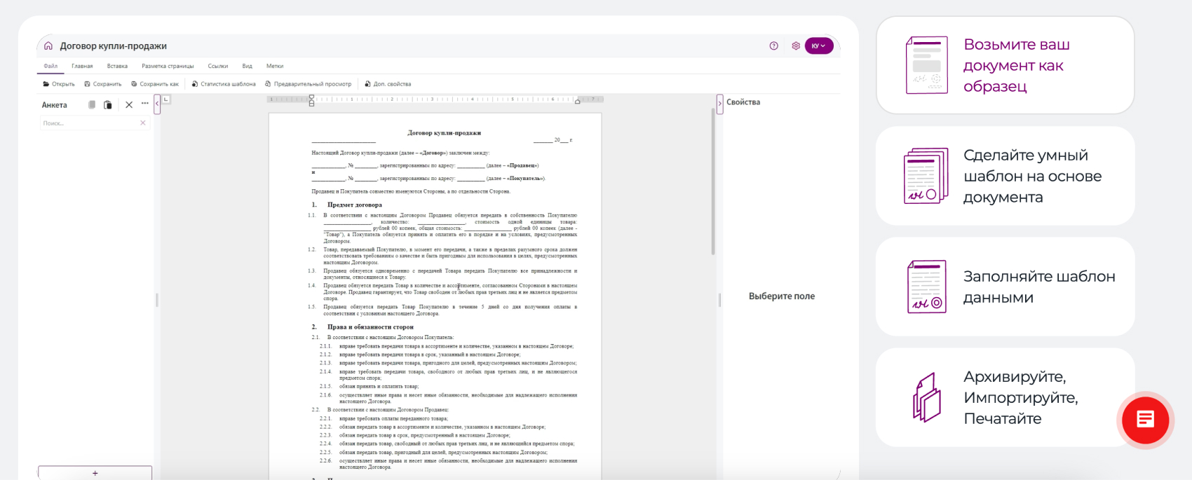Click the Свойства panel title
This screenshot has height=480, width=1192.
(x=743, y=102)
